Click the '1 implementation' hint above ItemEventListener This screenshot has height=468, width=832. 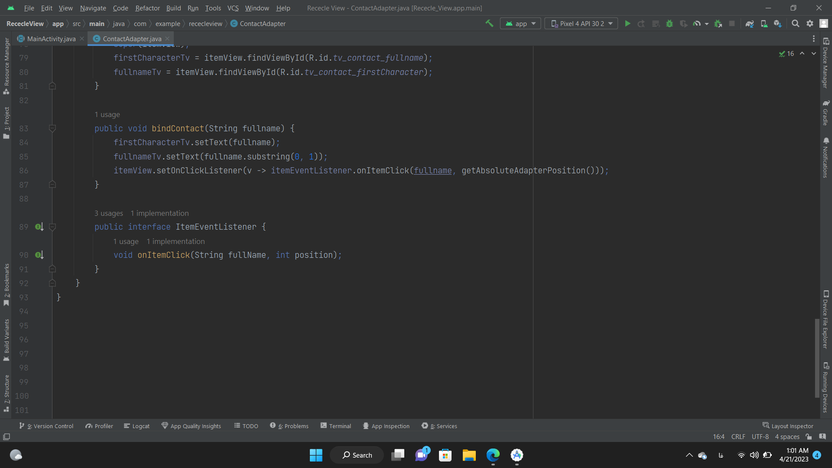tap(159, 213)
